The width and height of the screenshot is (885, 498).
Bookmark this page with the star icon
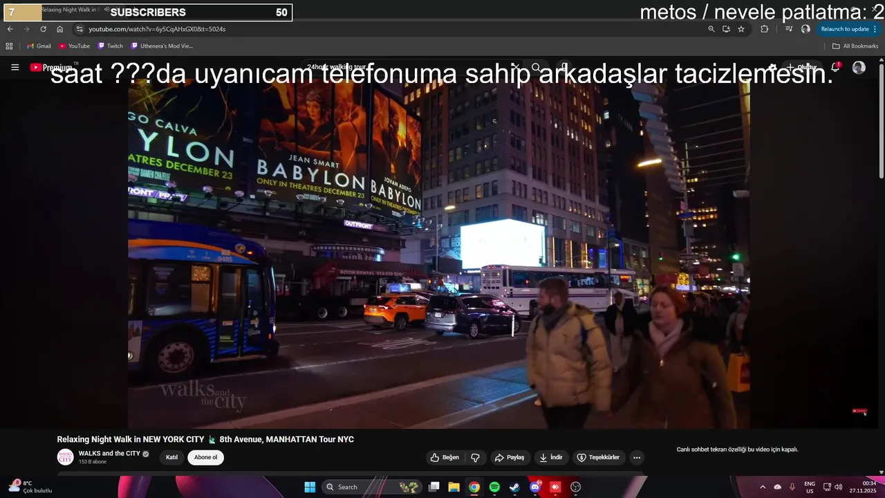[x=741, y=29]
